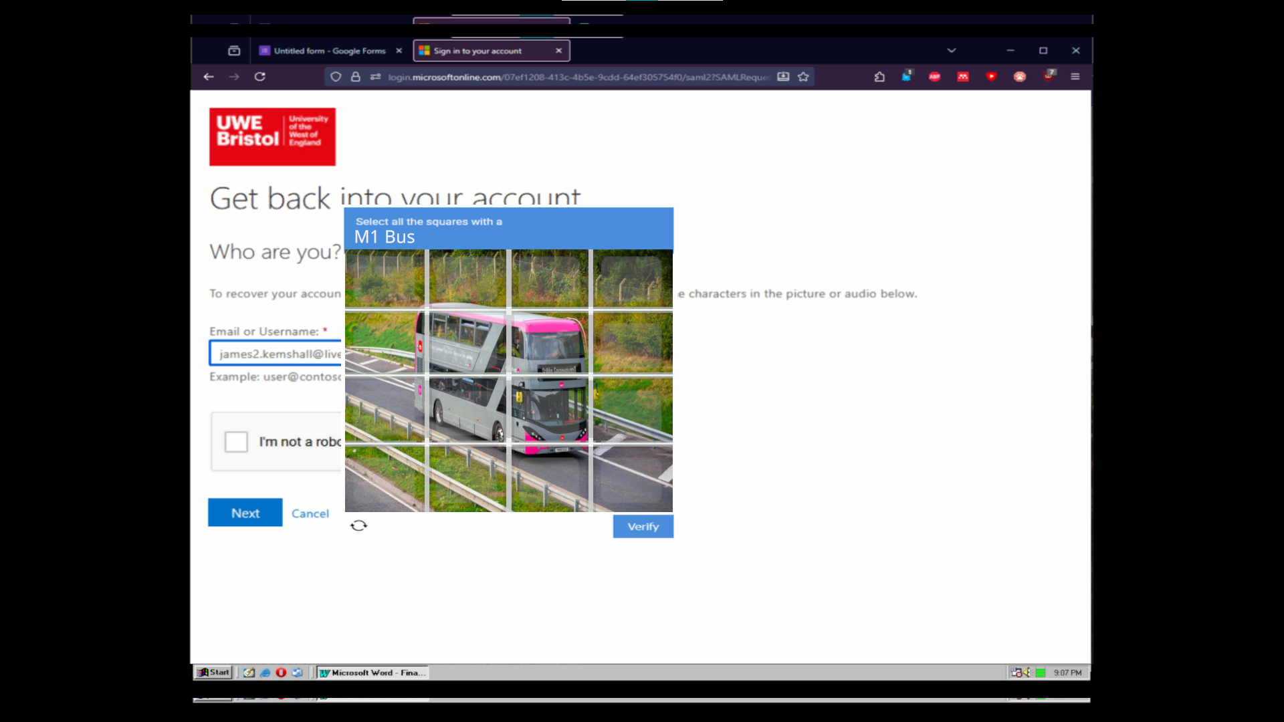
Task: Open the Firefox extensions puzzle icon
Action: point(879,77)
